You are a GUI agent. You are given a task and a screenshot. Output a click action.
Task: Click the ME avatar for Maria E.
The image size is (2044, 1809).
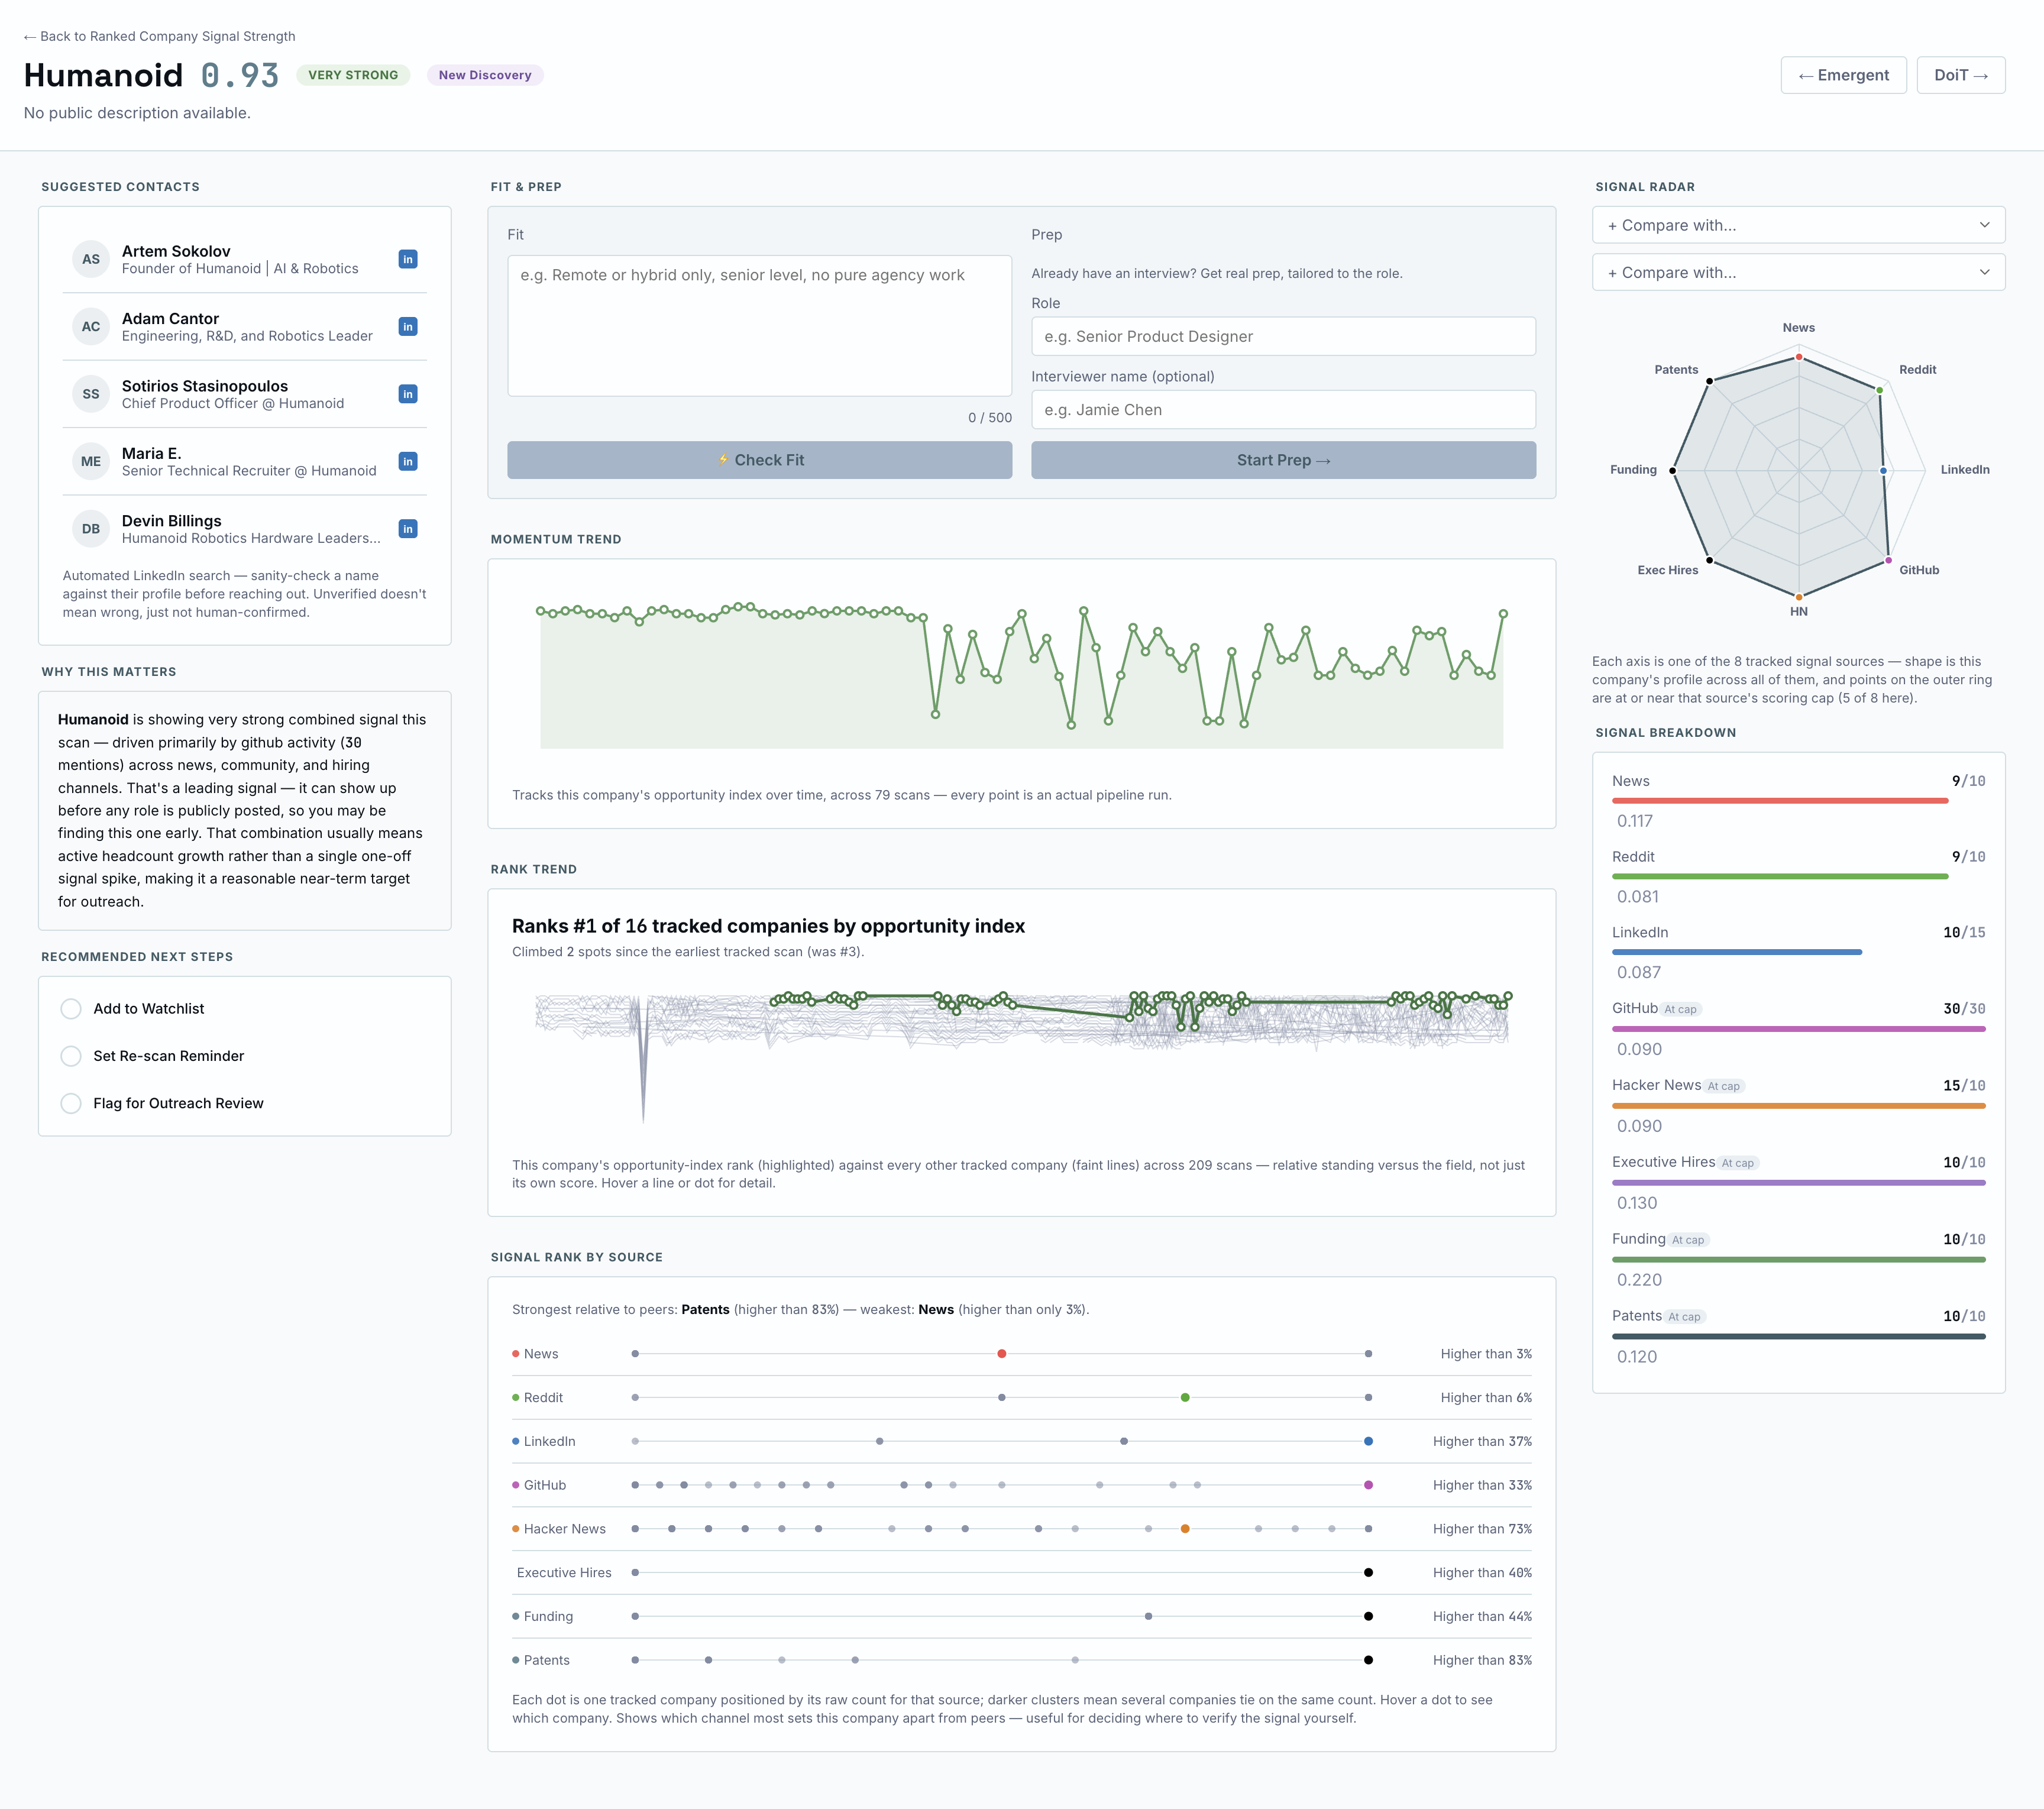(x=91, y=461)
